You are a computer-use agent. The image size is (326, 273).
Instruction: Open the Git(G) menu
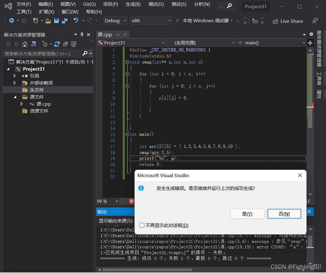click(x=89, y=4)
